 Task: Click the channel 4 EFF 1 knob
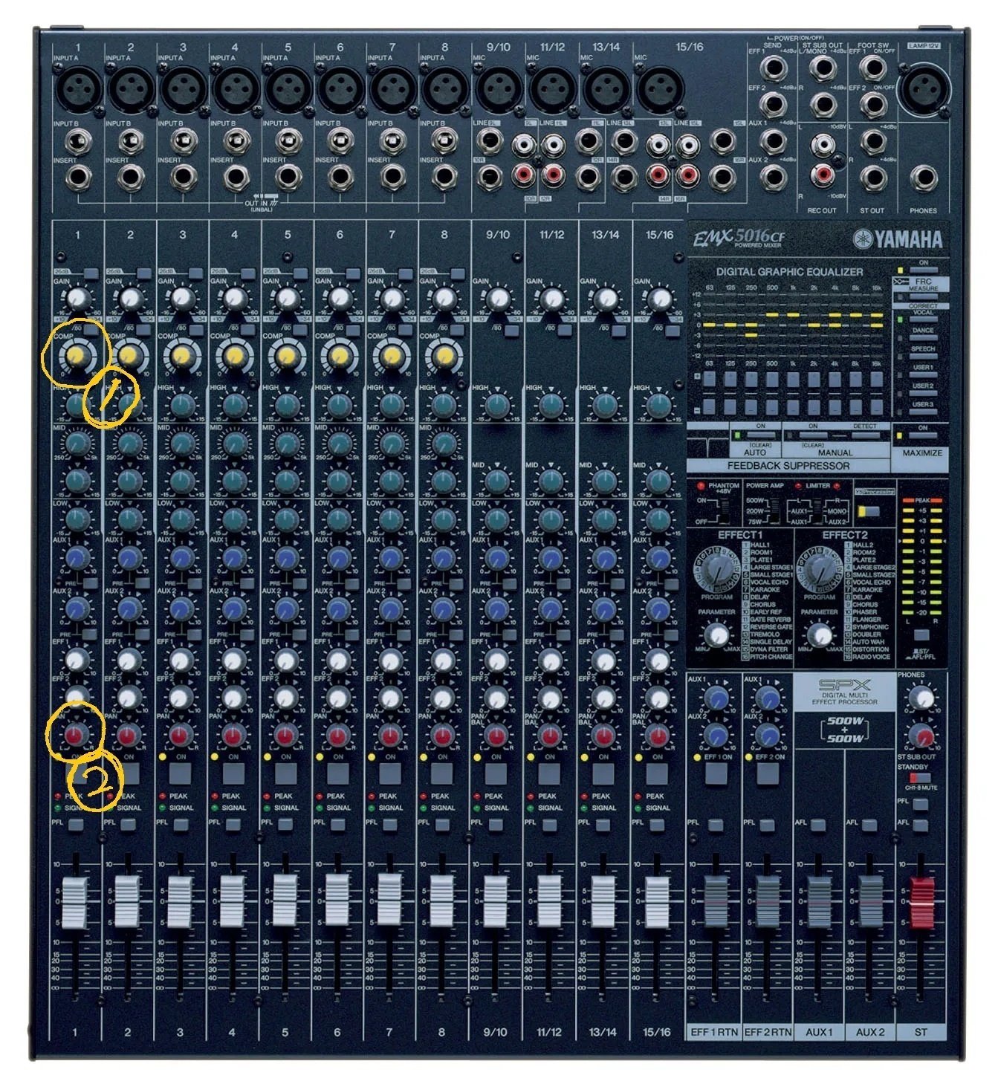[x=234, y=660]
